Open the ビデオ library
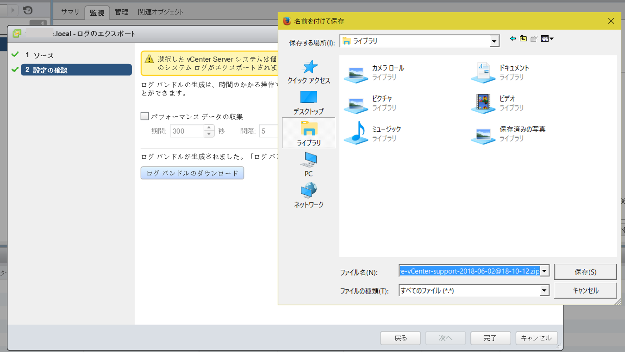 click(x=497, y=103)
